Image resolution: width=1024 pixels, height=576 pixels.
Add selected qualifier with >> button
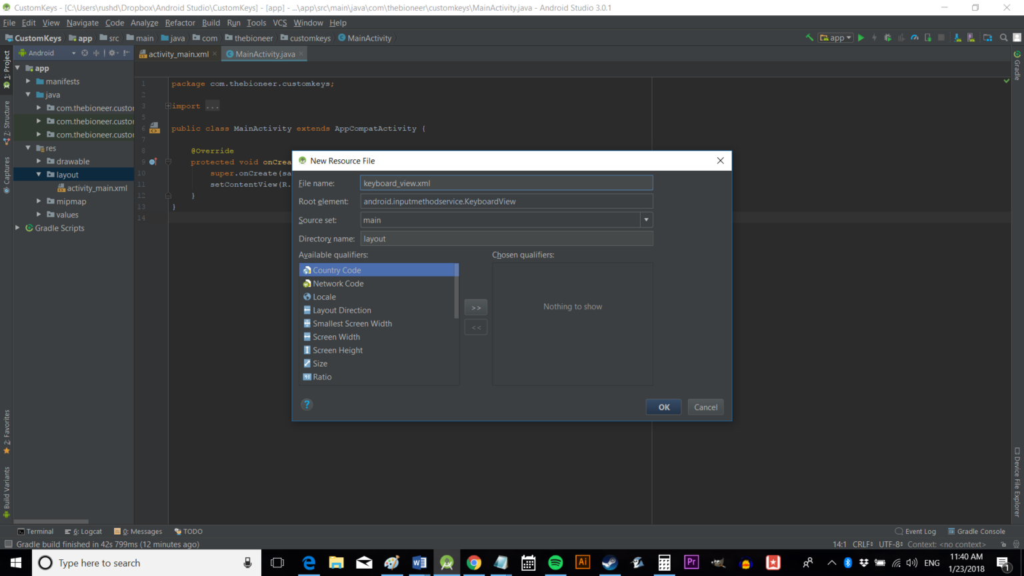point(475,307)
